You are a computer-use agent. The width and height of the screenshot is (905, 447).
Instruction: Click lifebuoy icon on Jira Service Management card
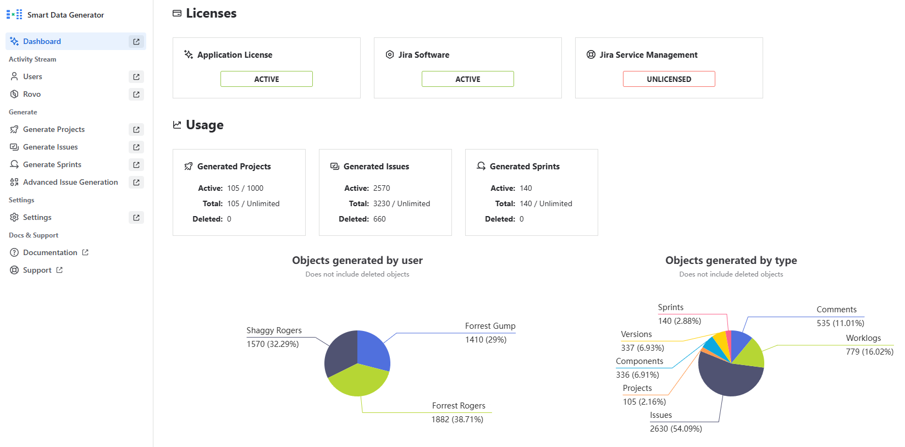[x=591, y=54]
